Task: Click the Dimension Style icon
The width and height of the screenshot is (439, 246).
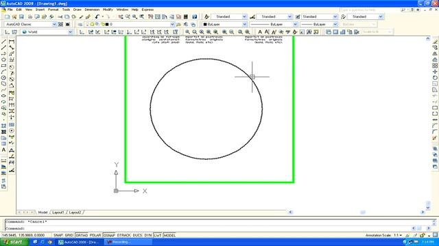Action: coord(252,16)
